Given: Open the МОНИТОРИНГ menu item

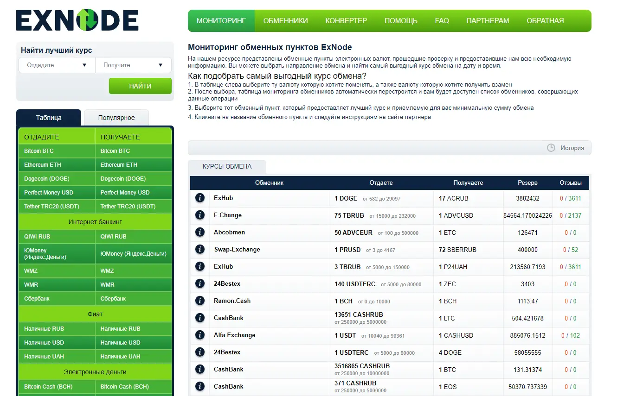Looking at the screenshot, I should point(221,21).
